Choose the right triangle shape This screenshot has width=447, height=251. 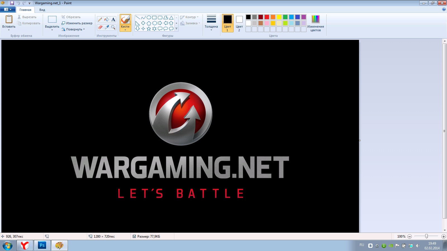pyautogui.click(x=137, y=23)
